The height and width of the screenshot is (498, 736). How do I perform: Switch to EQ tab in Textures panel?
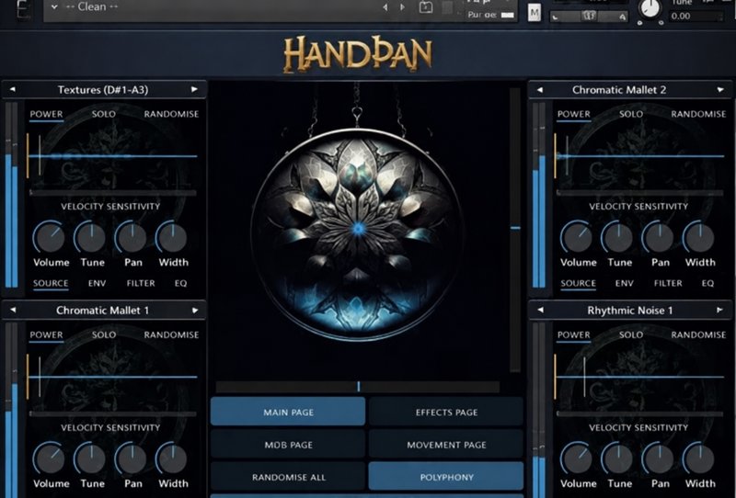pyautogui.click(x=180, y=283)
